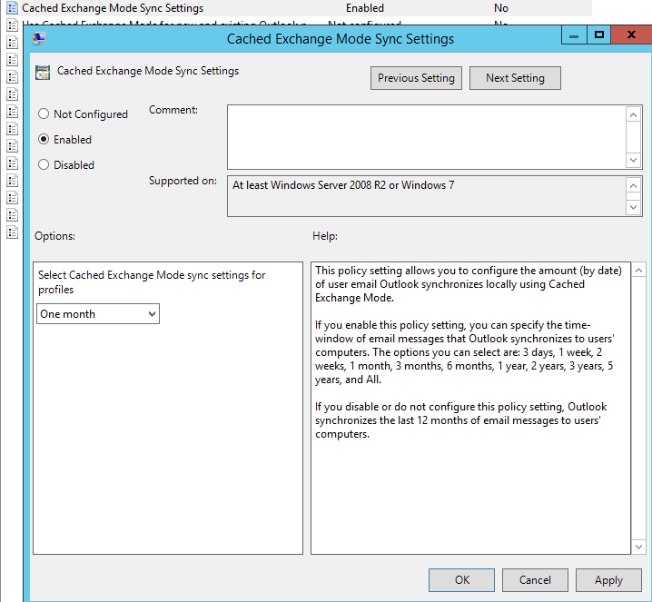652x602 pixels.
Task: Click the Supported on scroll up arrow
Action: coord(633,185)
